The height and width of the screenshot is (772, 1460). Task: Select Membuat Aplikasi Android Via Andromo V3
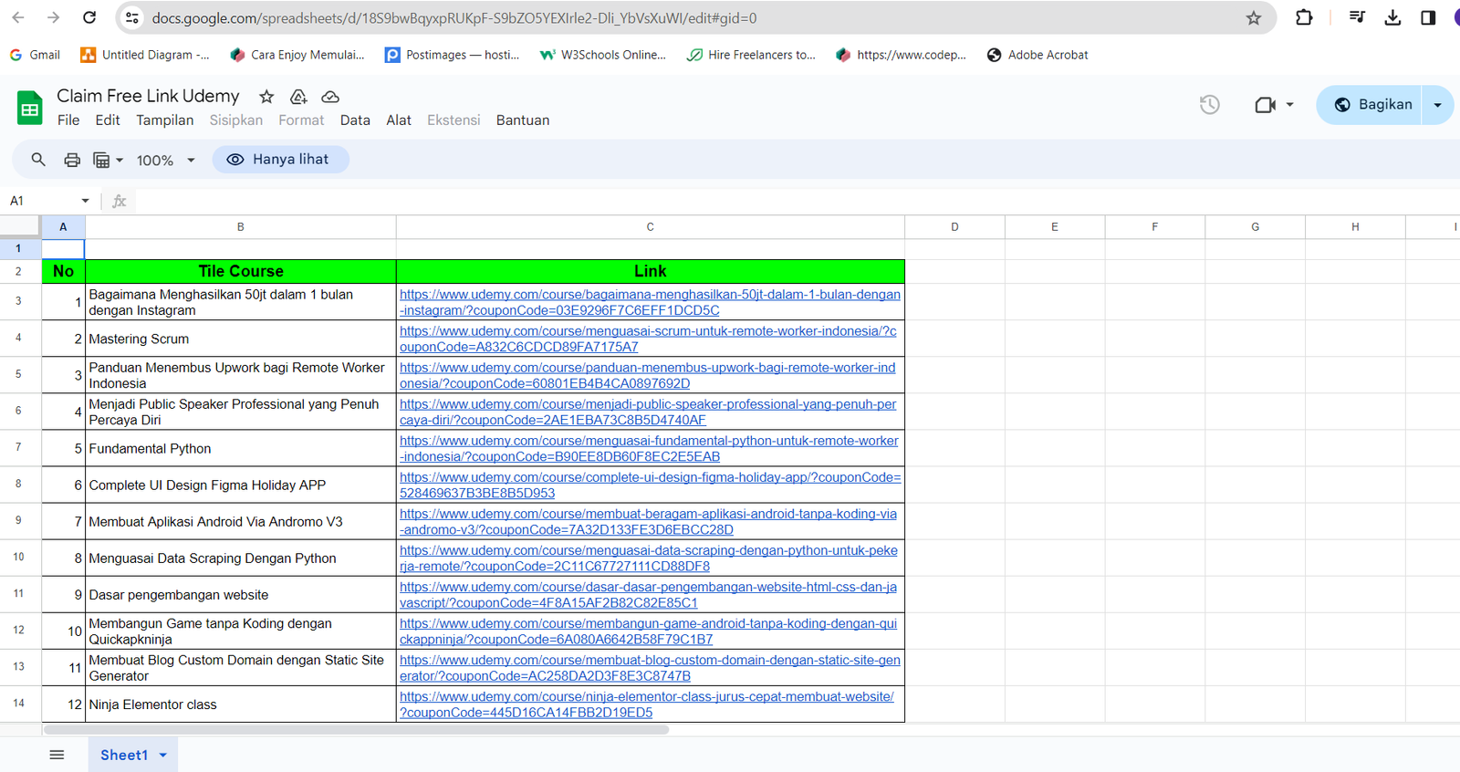coord(241,521)
